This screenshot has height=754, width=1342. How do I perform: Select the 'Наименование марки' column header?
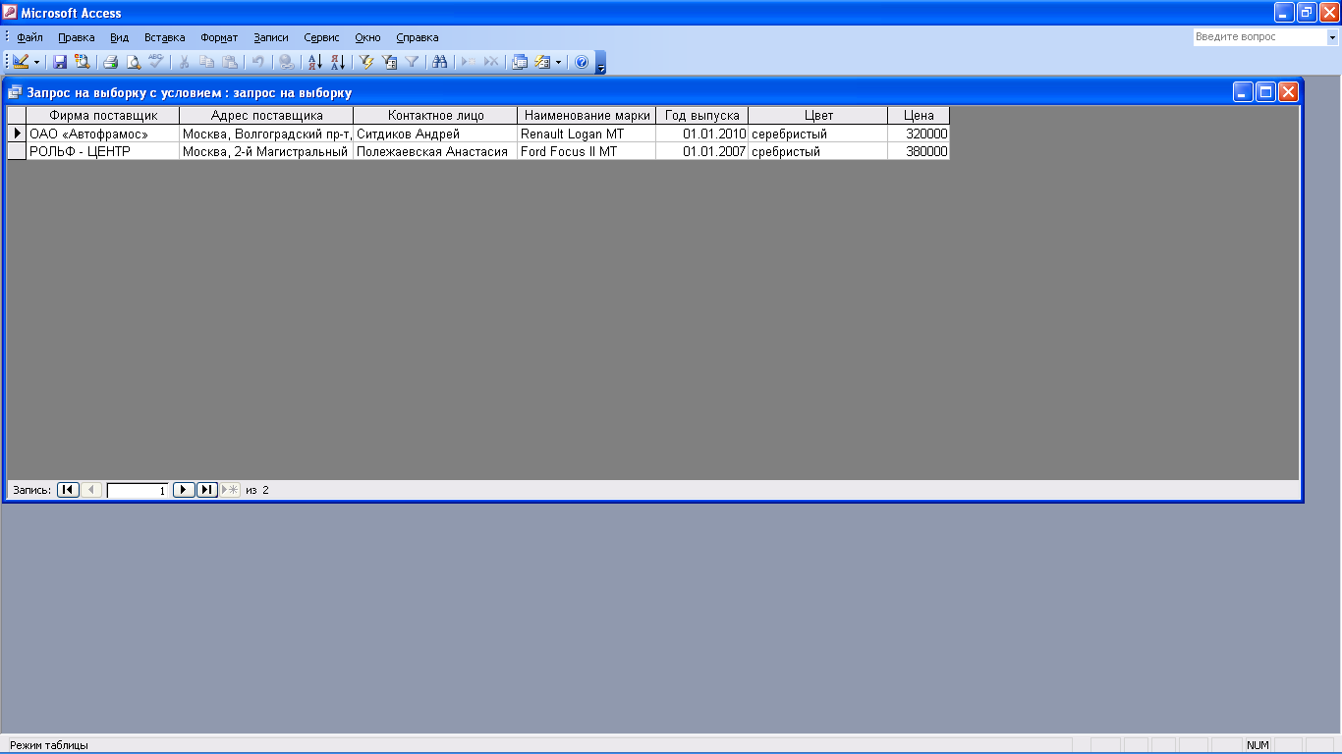[x=587, y=116]
